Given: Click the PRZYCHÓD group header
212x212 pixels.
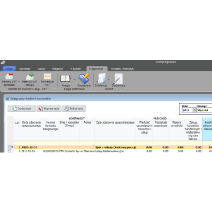Looking at the screenshot, I should coord(160,118).
